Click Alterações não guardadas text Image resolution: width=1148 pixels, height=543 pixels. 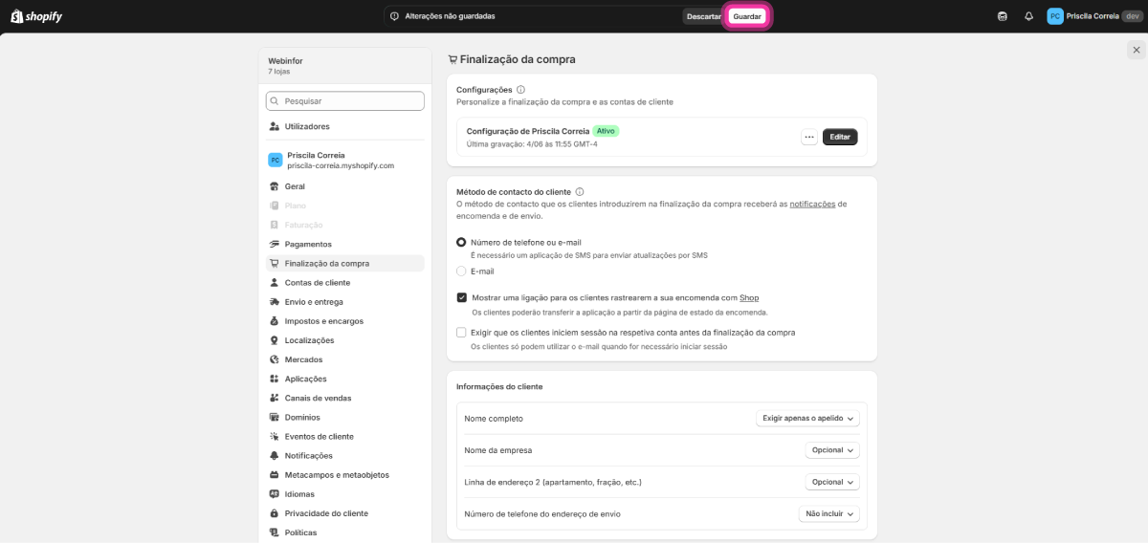tap(450, 16)
